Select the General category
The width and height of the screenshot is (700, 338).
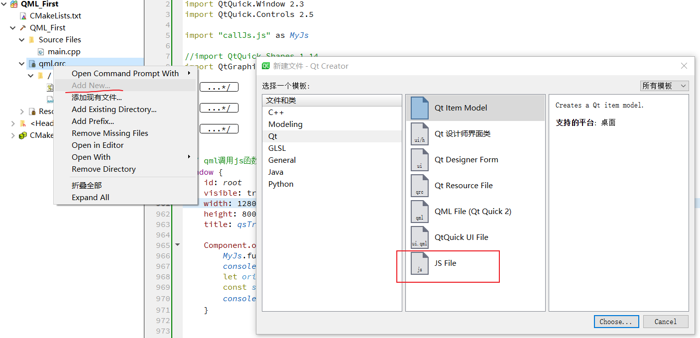click(332, 160)
